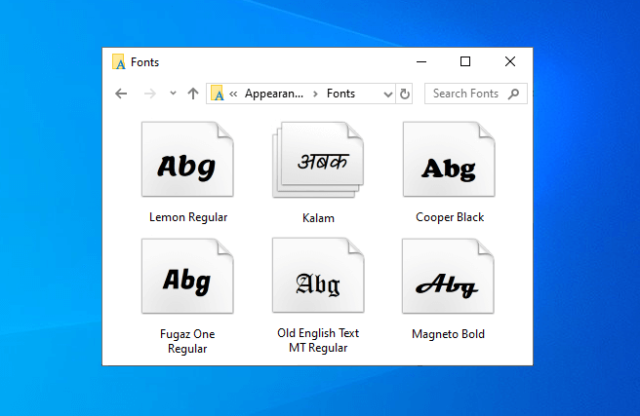640x416 pixels.
Task: Click the folder icon in address bar
Action: pyautogui.click(x=218, y=94)
